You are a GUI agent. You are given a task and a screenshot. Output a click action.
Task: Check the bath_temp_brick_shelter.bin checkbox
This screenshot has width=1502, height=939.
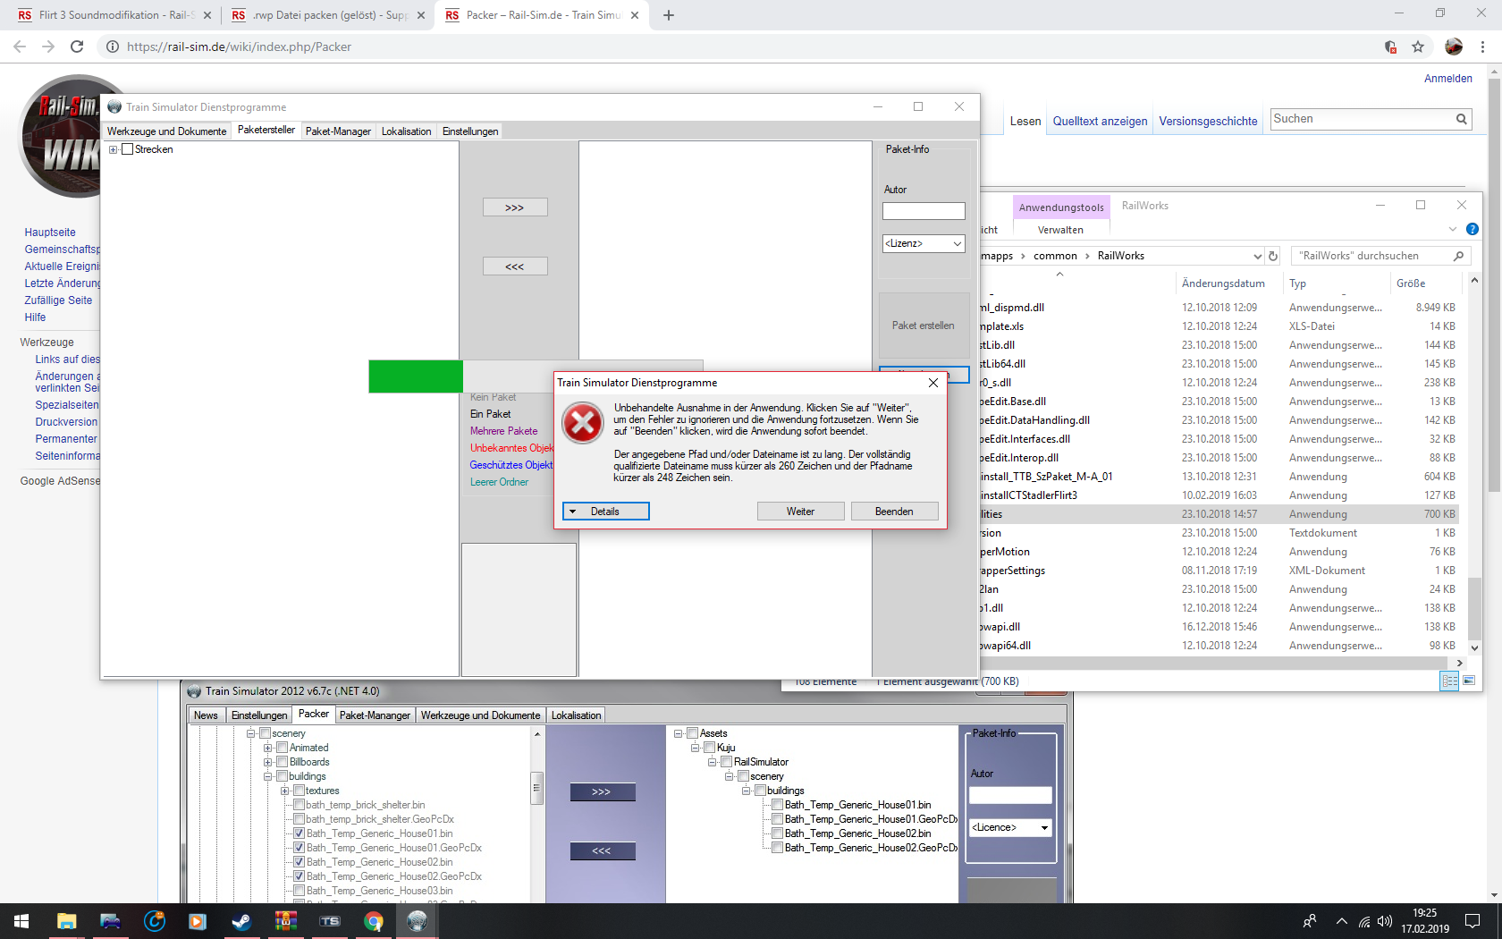(300, 805)
